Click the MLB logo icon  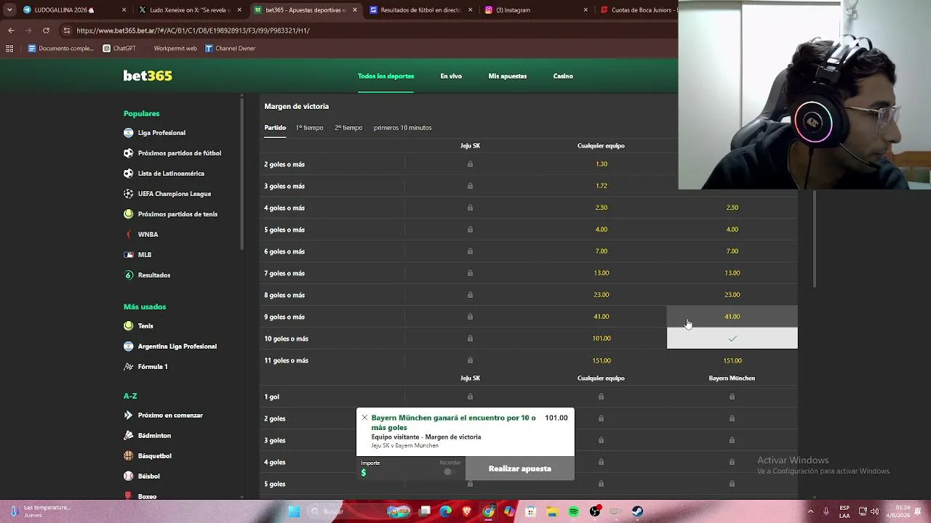(x=129, y=255)
